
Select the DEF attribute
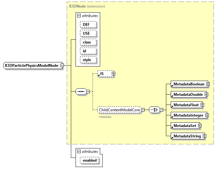88,25
